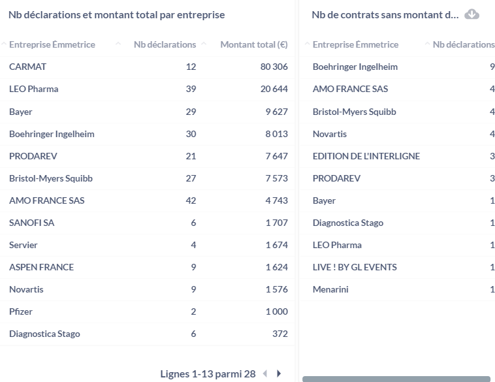Select EDITION DE L'INTERLIGNE row
The image size is (495, 382).
(397, 156)
